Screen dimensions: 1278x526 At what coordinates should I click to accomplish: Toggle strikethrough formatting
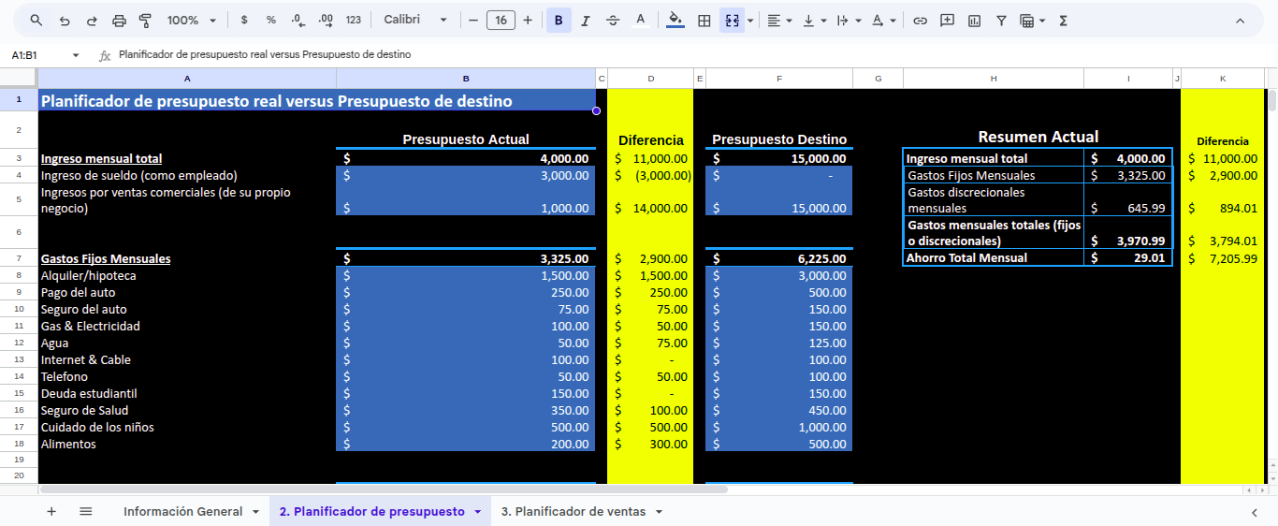pyautogui.click(x=613, y=20)
